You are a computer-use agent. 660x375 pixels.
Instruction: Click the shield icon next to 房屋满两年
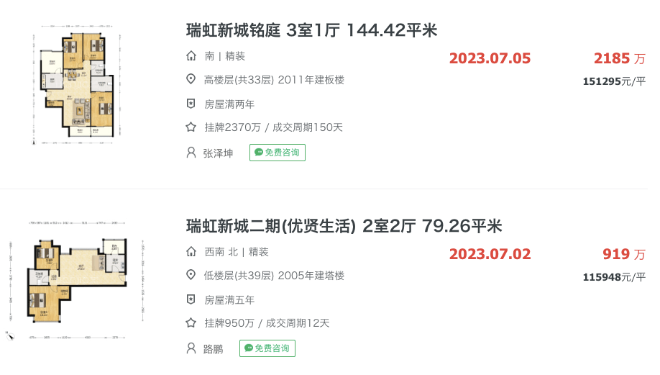pos(191,104)
